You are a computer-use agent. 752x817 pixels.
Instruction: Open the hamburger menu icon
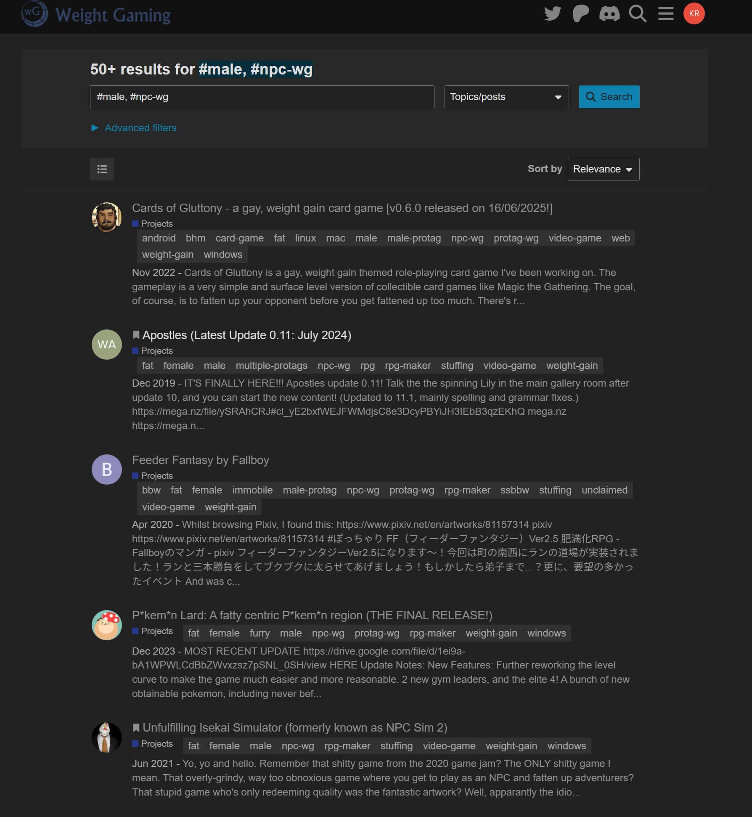666,13
